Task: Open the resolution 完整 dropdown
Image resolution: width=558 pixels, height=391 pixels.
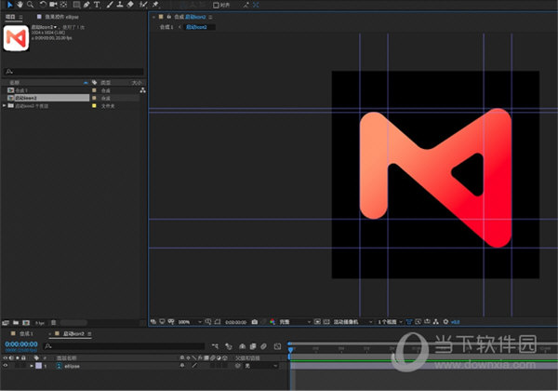Action: (295, 322)
